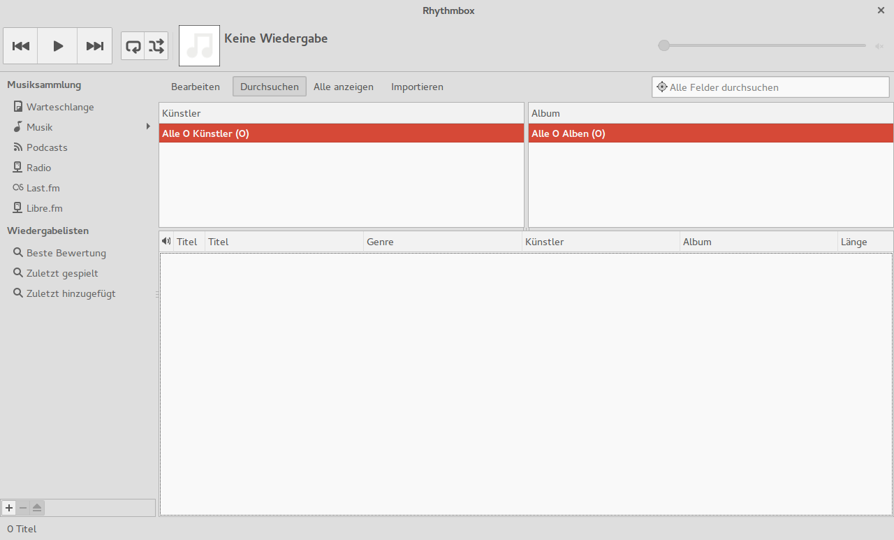Click the Podcasts feed icon

tap(18, 147)
